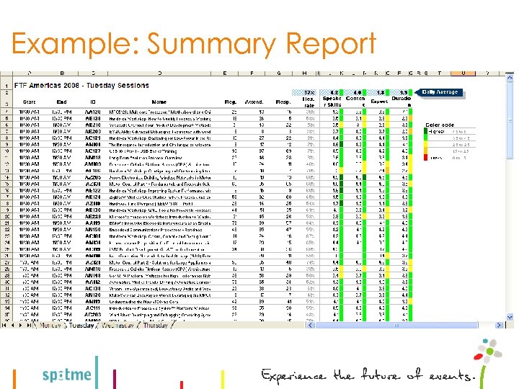Click next-sheet tab scroll arrow
The height and width of the screenshot is (389, 519).
point(20,325)
